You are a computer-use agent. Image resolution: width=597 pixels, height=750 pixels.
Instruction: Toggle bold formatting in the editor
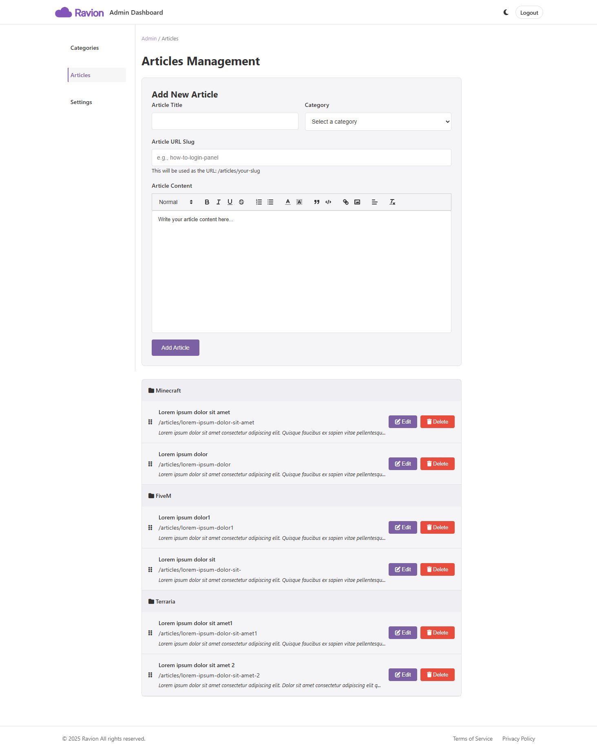click(207, 202)
